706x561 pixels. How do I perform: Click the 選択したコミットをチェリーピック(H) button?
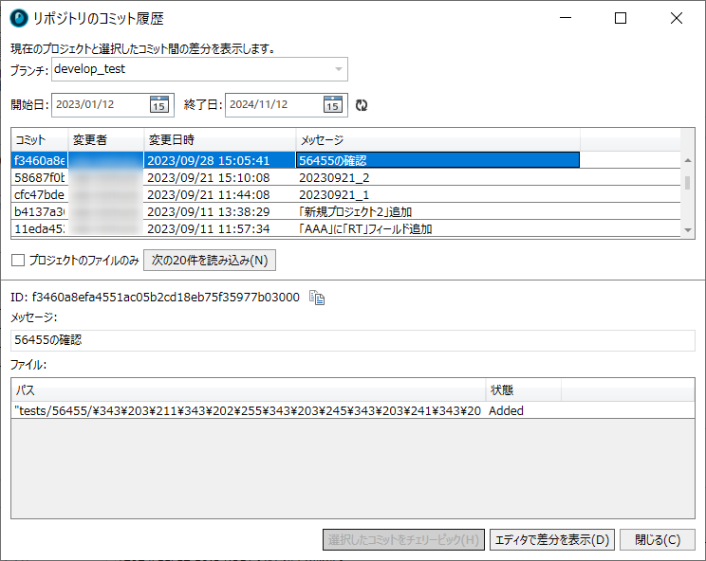[403, 539]
